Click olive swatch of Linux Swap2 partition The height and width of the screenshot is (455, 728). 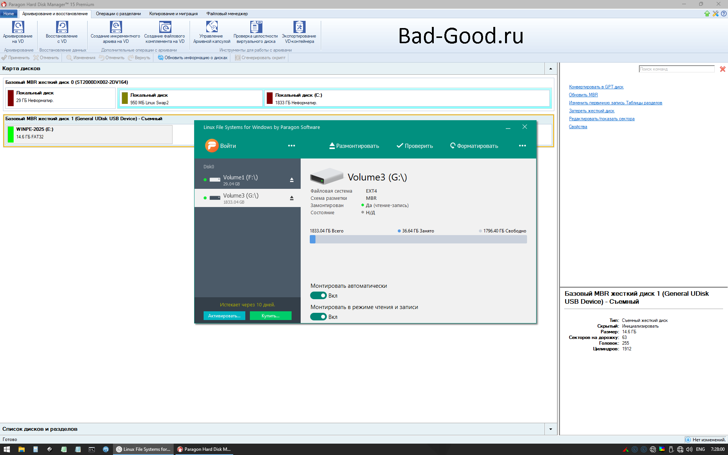coord(125,98)
